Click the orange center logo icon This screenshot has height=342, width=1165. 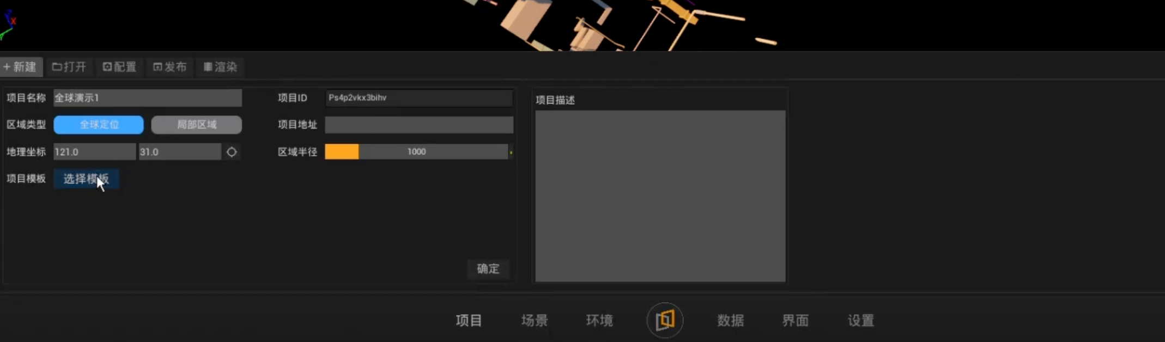pos(665,320)
